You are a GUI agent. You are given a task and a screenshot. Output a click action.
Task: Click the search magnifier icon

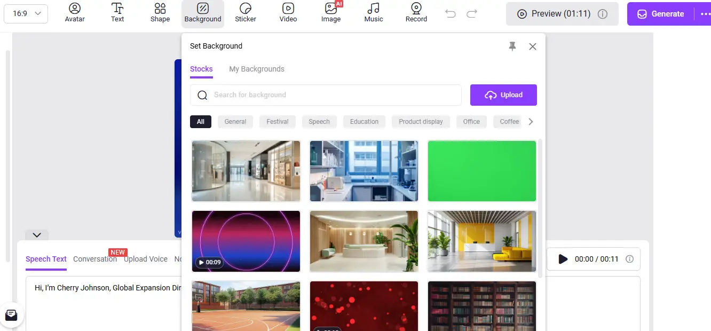click(x=202, y=95)
